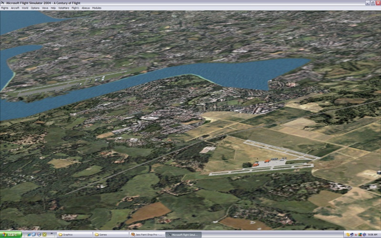Viewport: 381px width, 238px height.
Task: Click the second Quick Launch icon
Action: 34,235
